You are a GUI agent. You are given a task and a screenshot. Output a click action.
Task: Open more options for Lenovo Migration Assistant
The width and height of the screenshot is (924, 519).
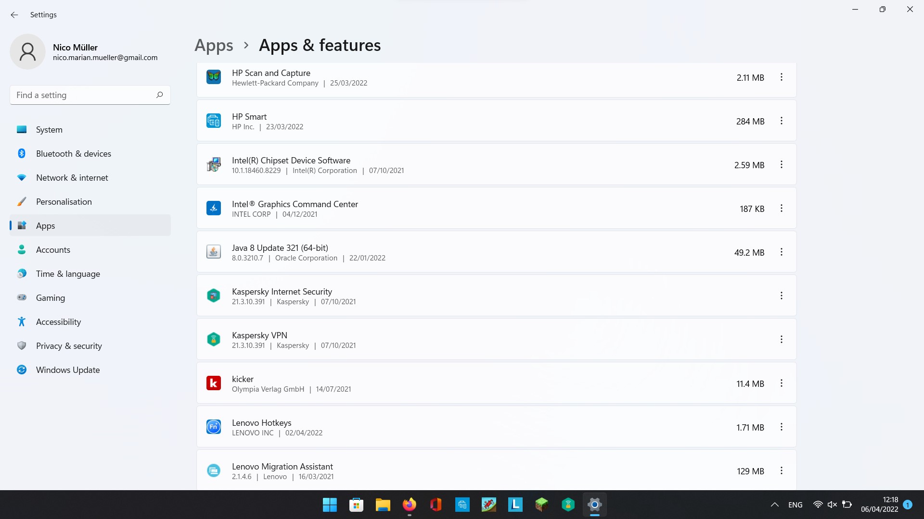point(781,471)
